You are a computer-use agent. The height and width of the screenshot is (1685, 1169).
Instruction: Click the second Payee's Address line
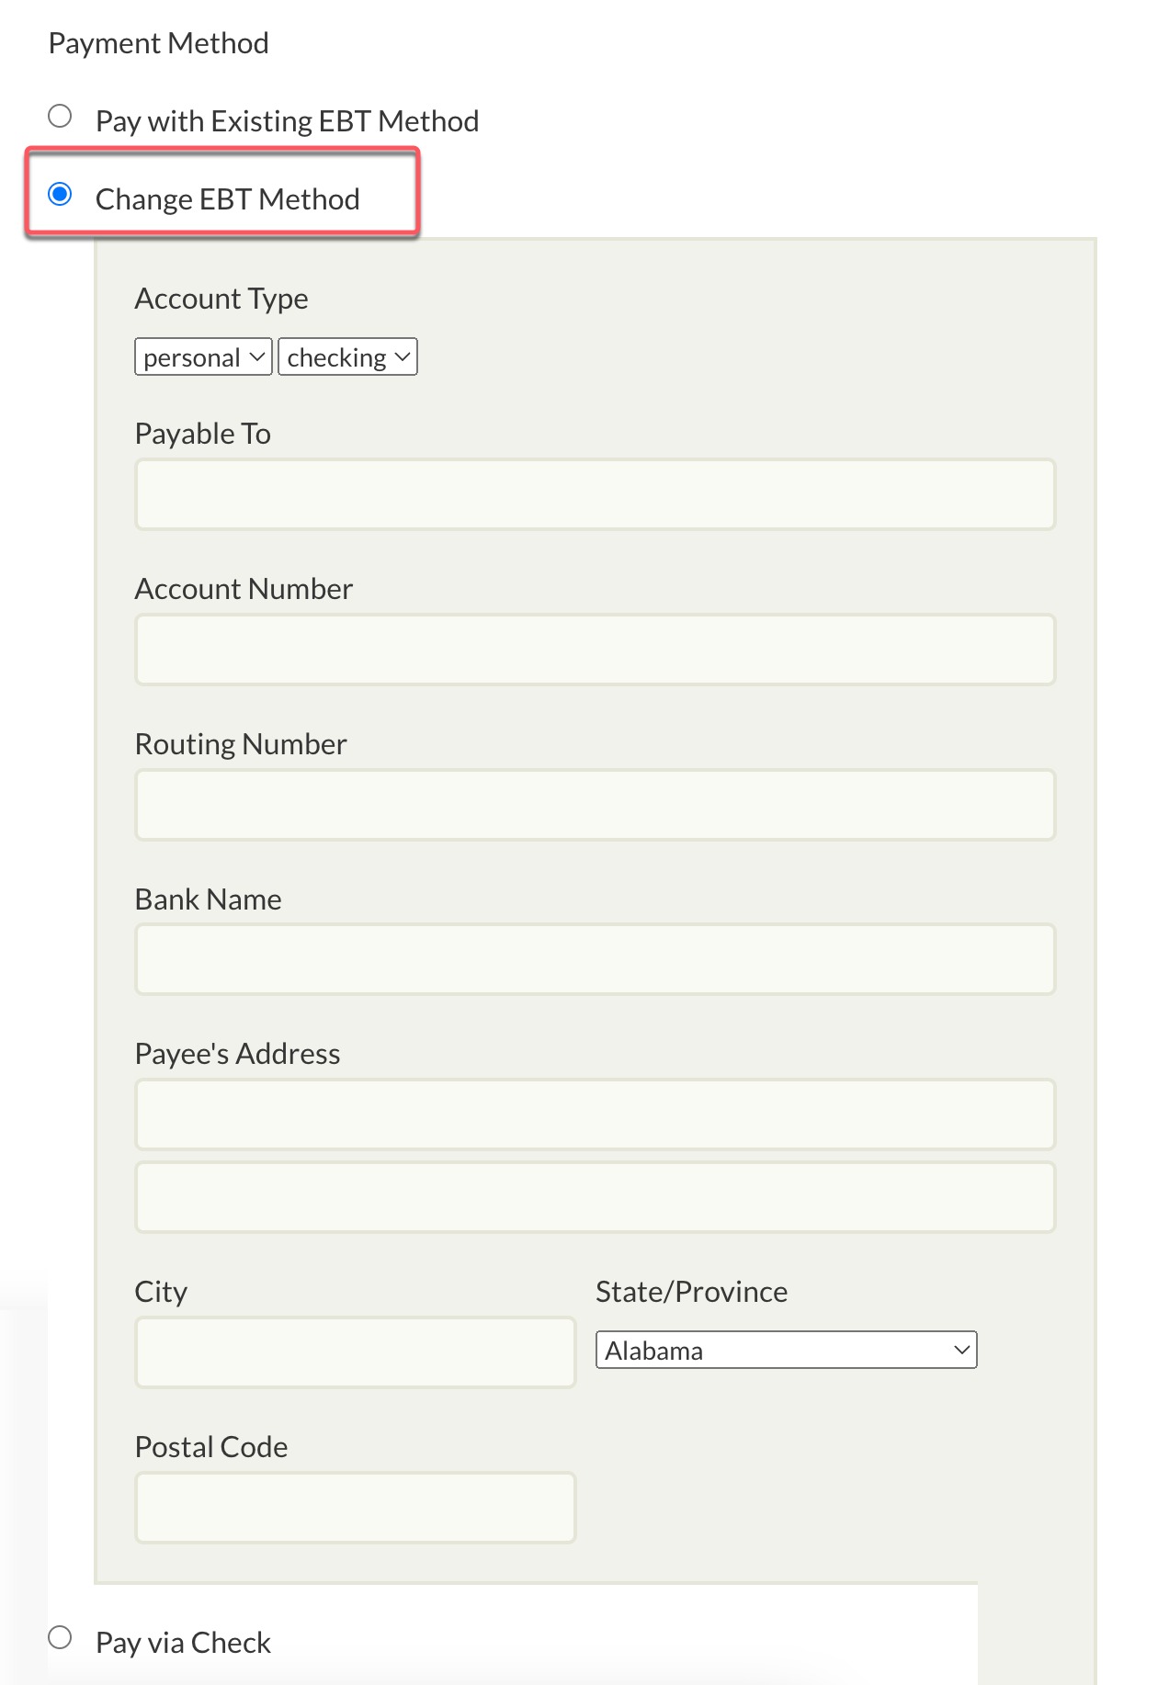pos(596,1198)
